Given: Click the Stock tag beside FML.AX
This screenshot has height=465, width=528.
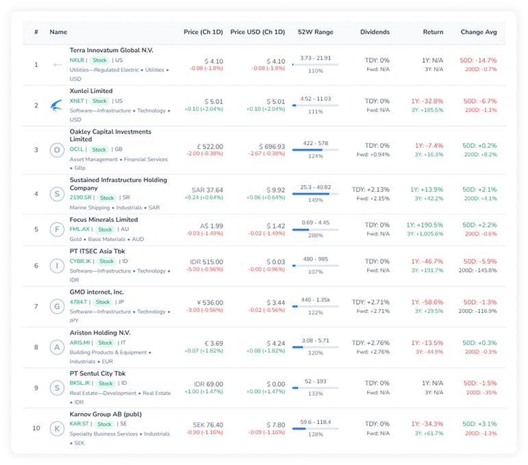Looking at the screenshot, I should click(105, 229).
